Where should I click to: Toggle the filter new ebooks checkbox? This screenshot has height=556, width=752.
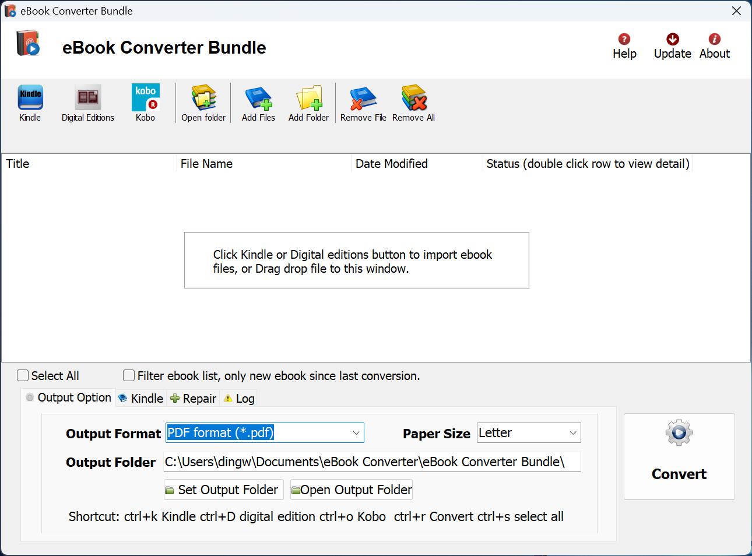(129, 376)
